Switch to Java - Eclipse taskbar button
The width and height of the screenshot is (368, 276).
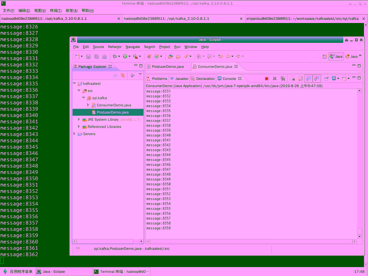click(x=64, y=271)
